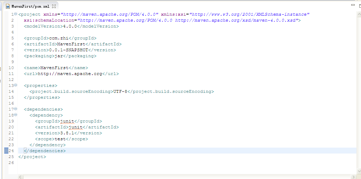Click the closing project tag on line 25
This screenshot has height=179, width=361.
pyautogui.click(x=32, y=157)
